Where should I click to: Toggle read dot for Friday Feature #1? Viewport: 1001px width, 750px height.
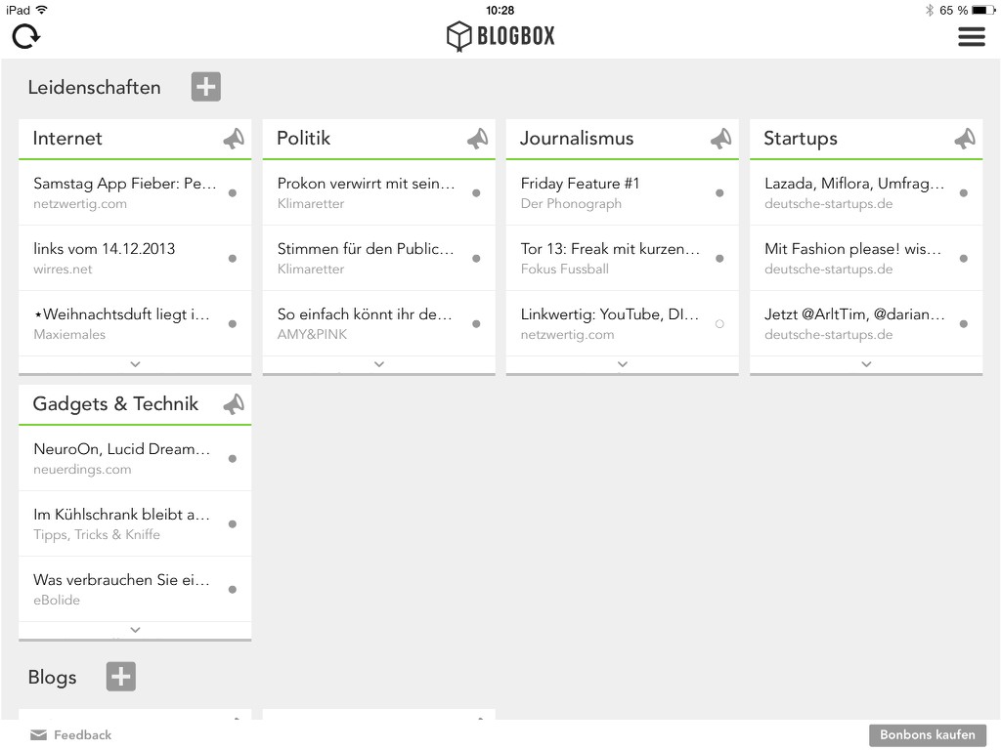pos(719,193)
